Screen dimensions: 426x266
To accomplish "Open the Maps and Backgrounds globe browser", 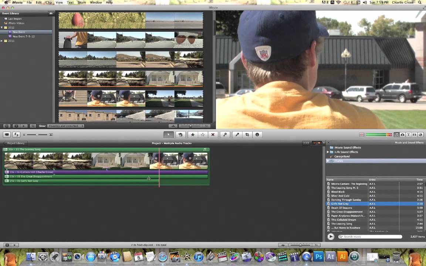I will (x=420, y=134).
